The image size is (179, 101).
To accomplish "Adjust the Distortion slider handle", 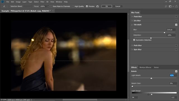I will click(151, 38).
